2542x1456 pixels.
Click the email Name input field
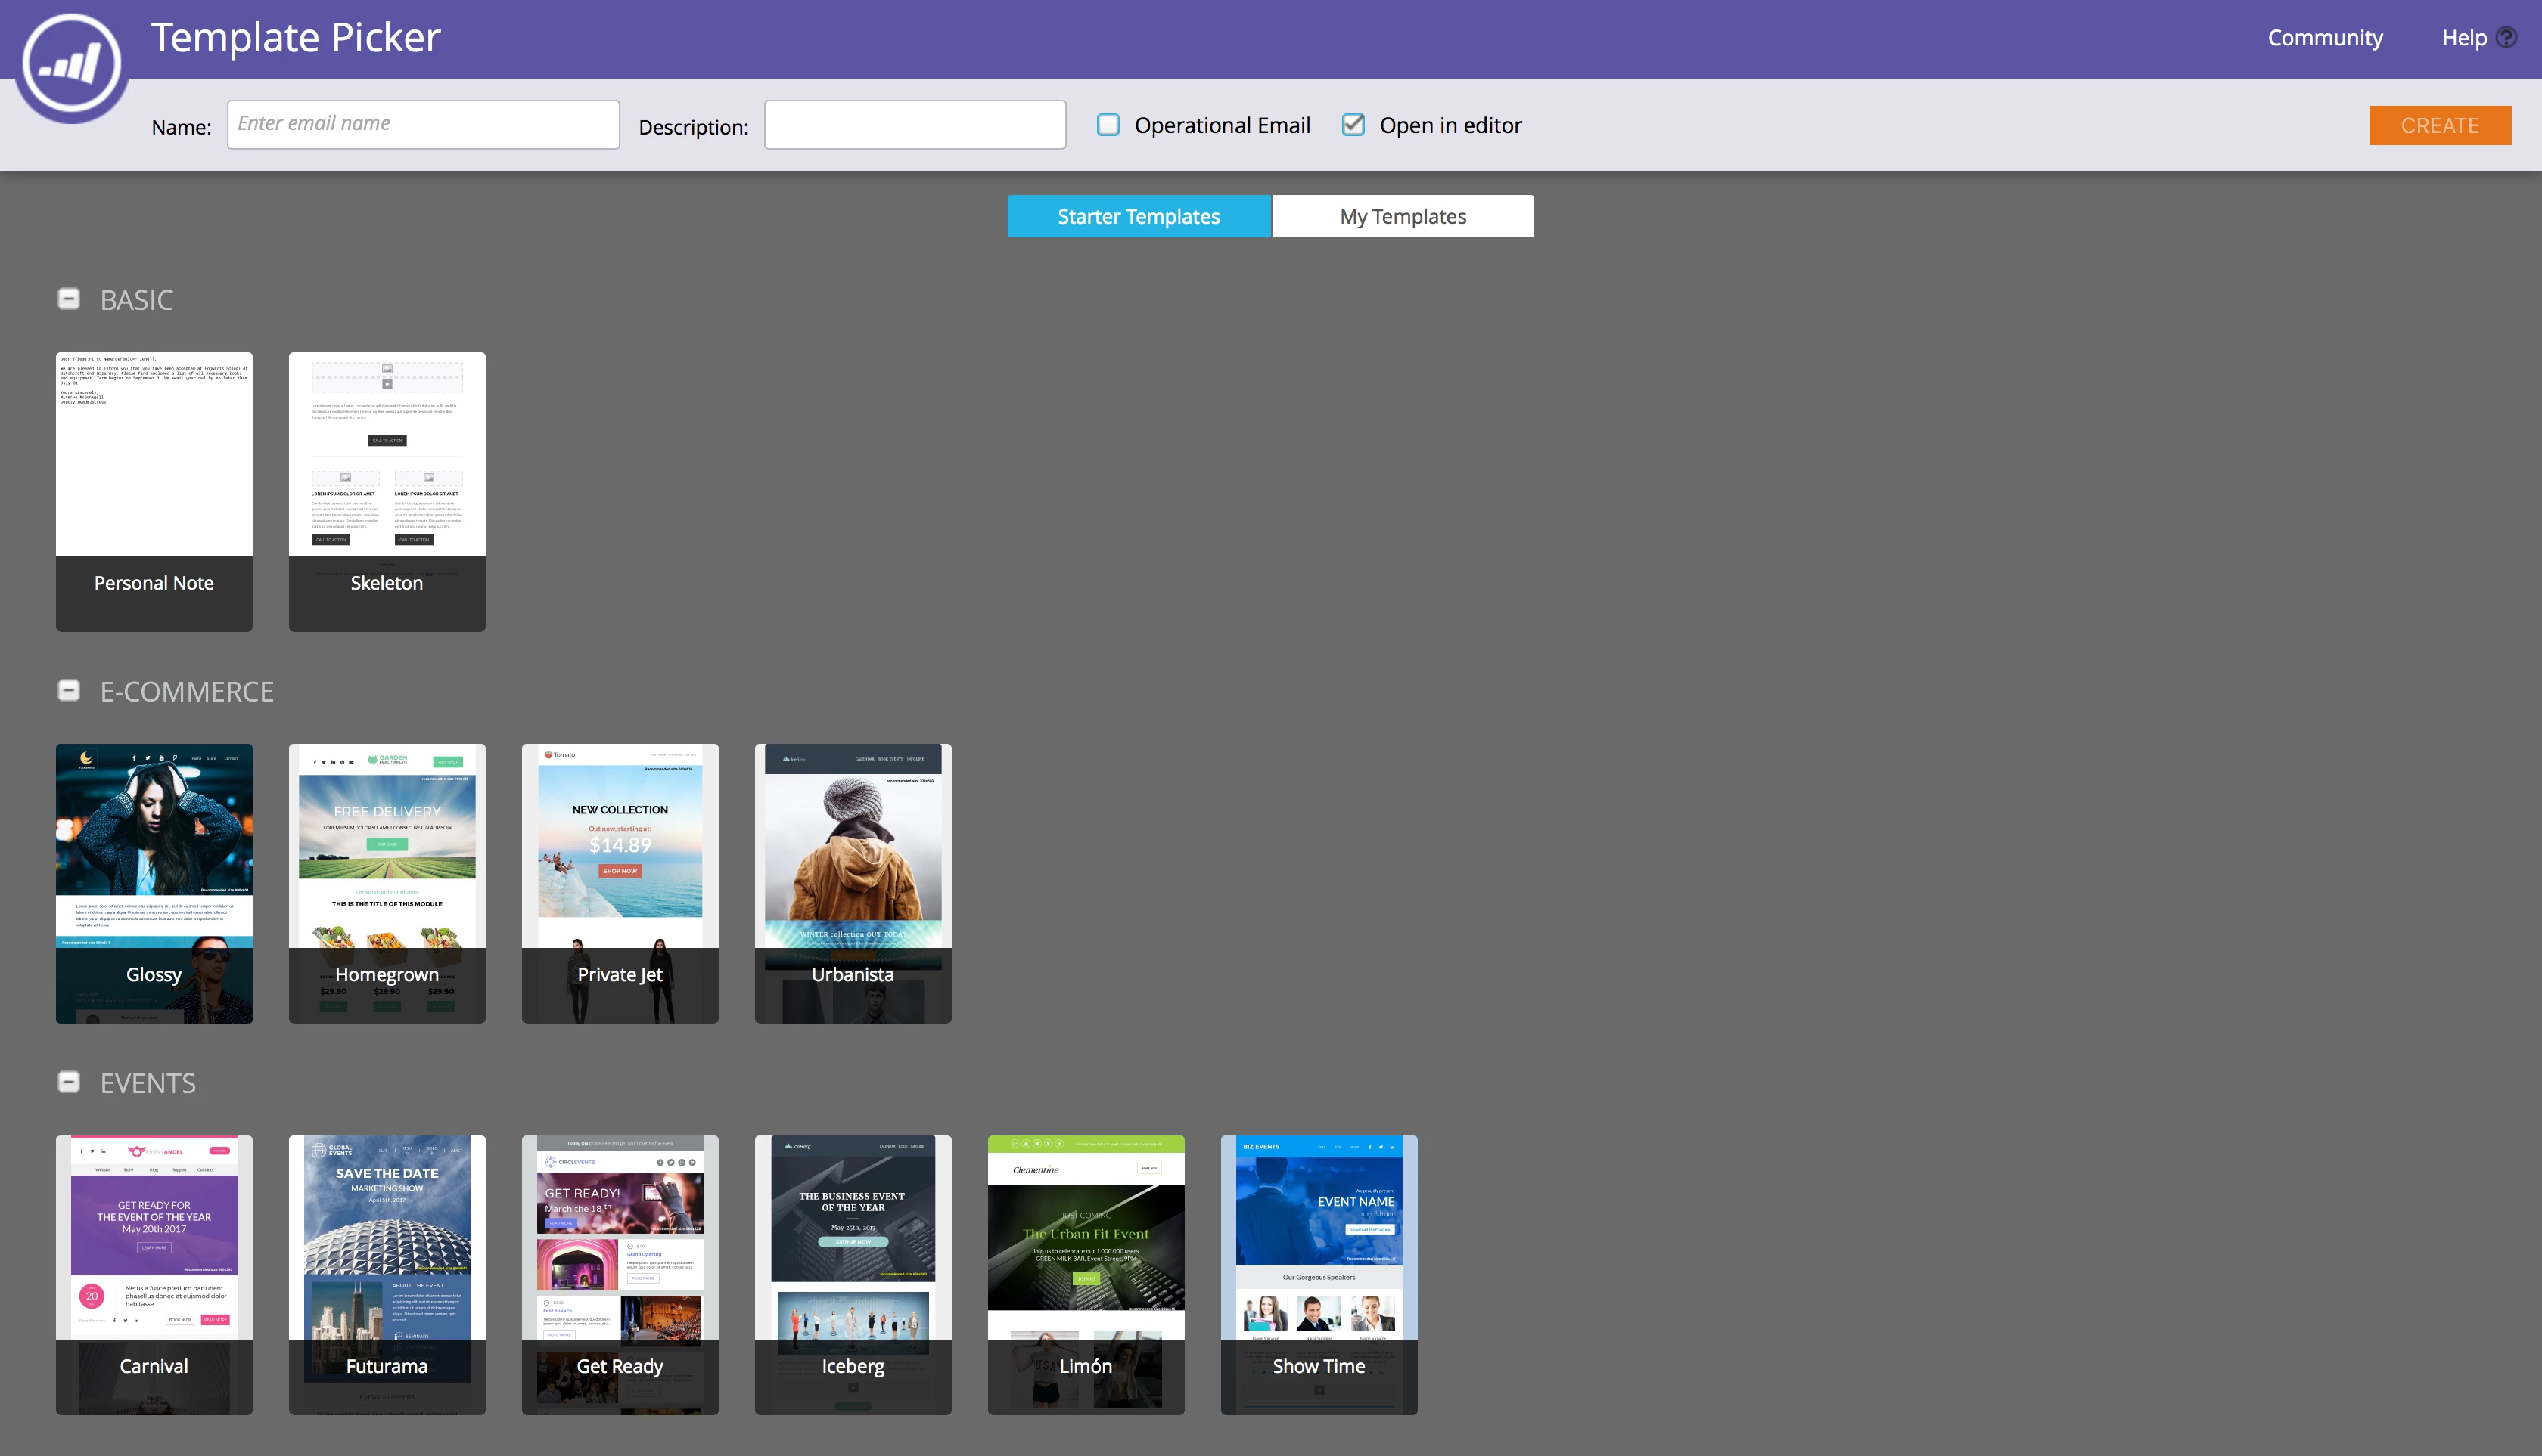(x=422, y=124)
